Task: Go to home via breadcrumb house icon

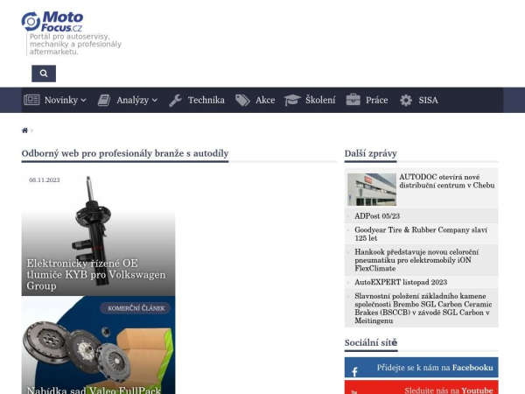Action: coord(24,130)
